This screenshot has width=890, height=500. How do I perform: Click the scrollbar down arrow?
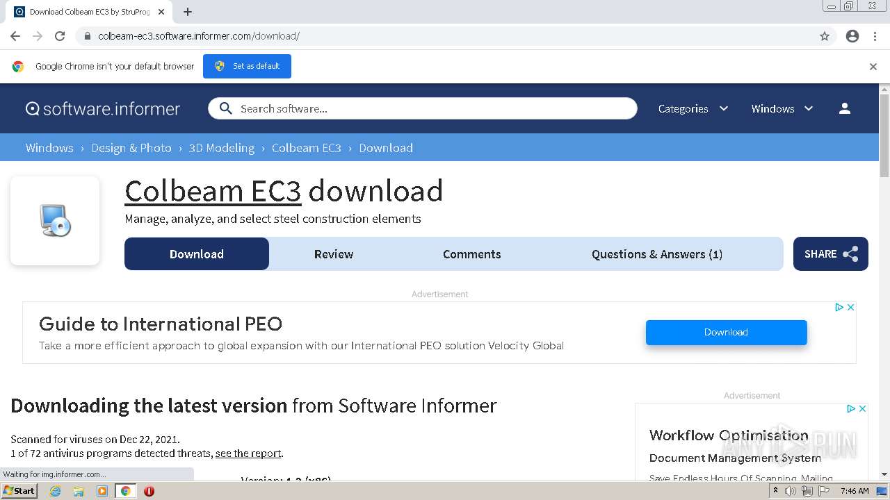(884, 474)
